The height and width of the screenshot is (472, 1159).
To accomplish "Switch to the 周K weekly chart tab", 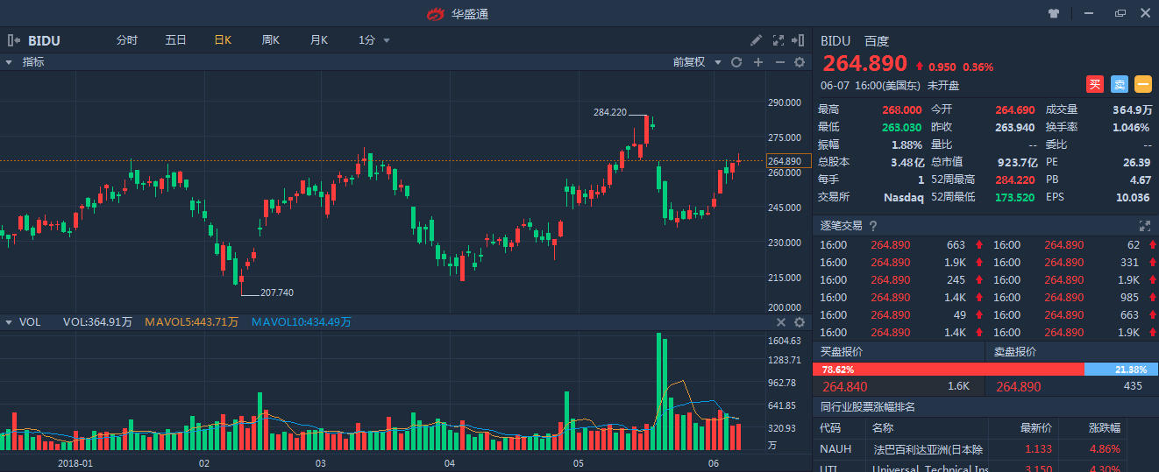I will (270, 40).
